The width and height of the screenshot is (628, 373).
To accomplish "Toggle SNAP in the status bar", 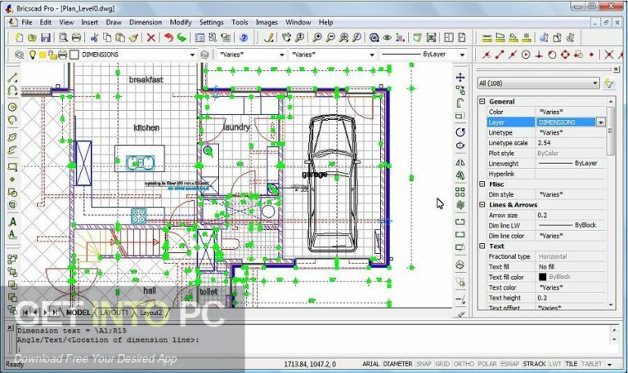I will click(424, 364).
